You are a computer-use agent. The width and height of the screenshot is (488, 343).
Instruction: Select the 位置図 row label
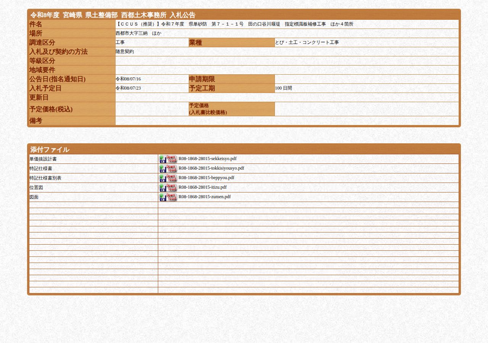pyautogui.click(x=36, y=188)
